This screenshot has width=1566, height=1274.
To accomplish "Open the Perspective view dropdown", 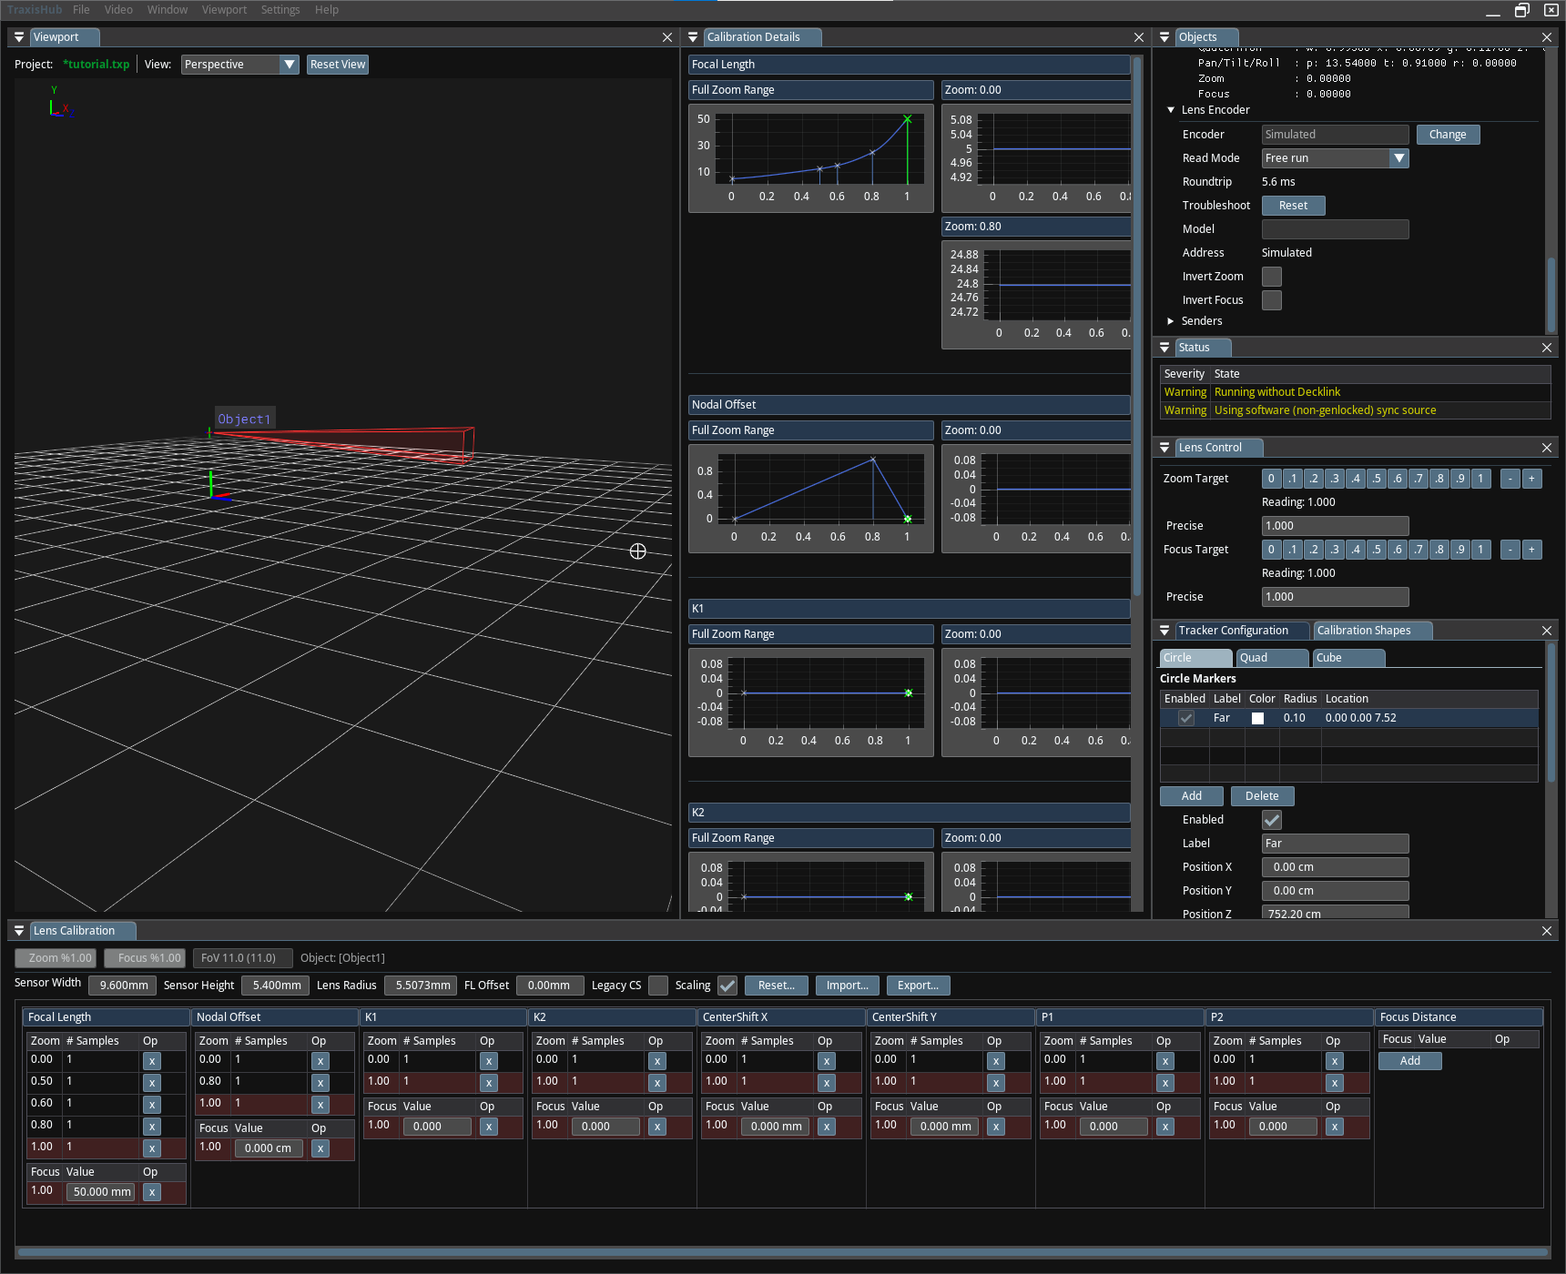I will [x=240, y=65].
